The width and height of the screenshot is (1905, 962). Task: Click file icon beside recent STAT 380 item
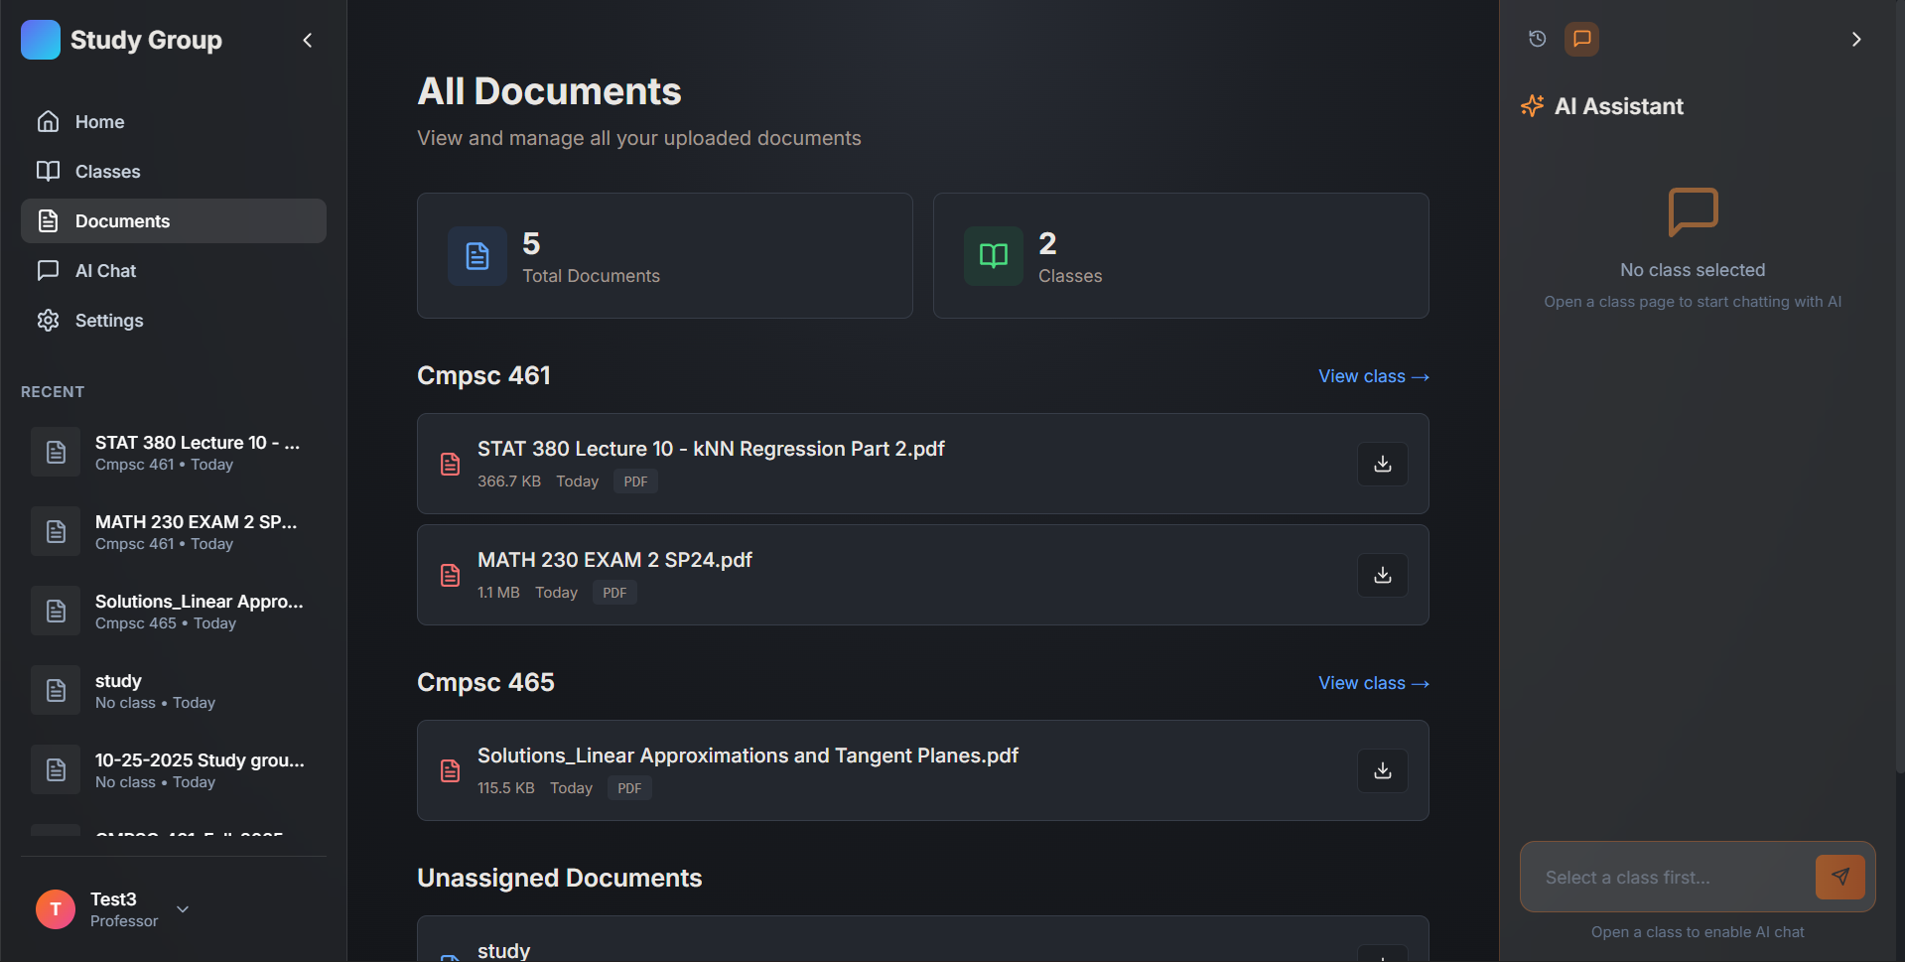[56, 452]
